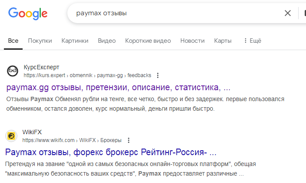Switch to the "Карты" tab
306x183 pixels.
223,41
